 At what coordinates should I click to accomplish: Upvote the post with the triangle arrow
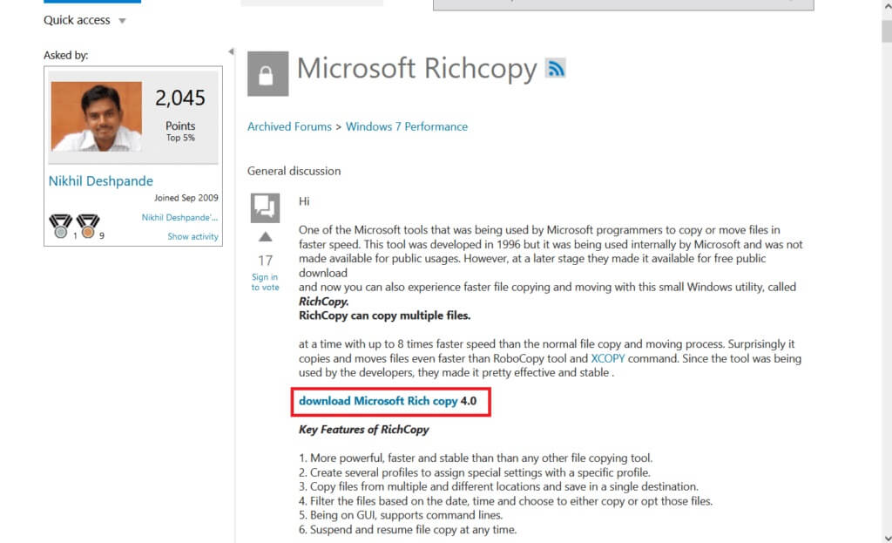tap(265, 237)
